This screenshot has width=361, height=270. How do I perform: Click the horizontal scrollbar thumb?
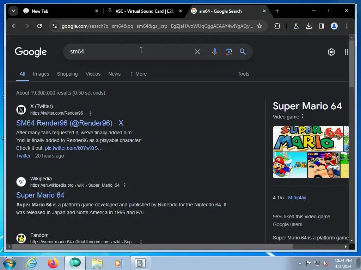[x=152, y=246]
